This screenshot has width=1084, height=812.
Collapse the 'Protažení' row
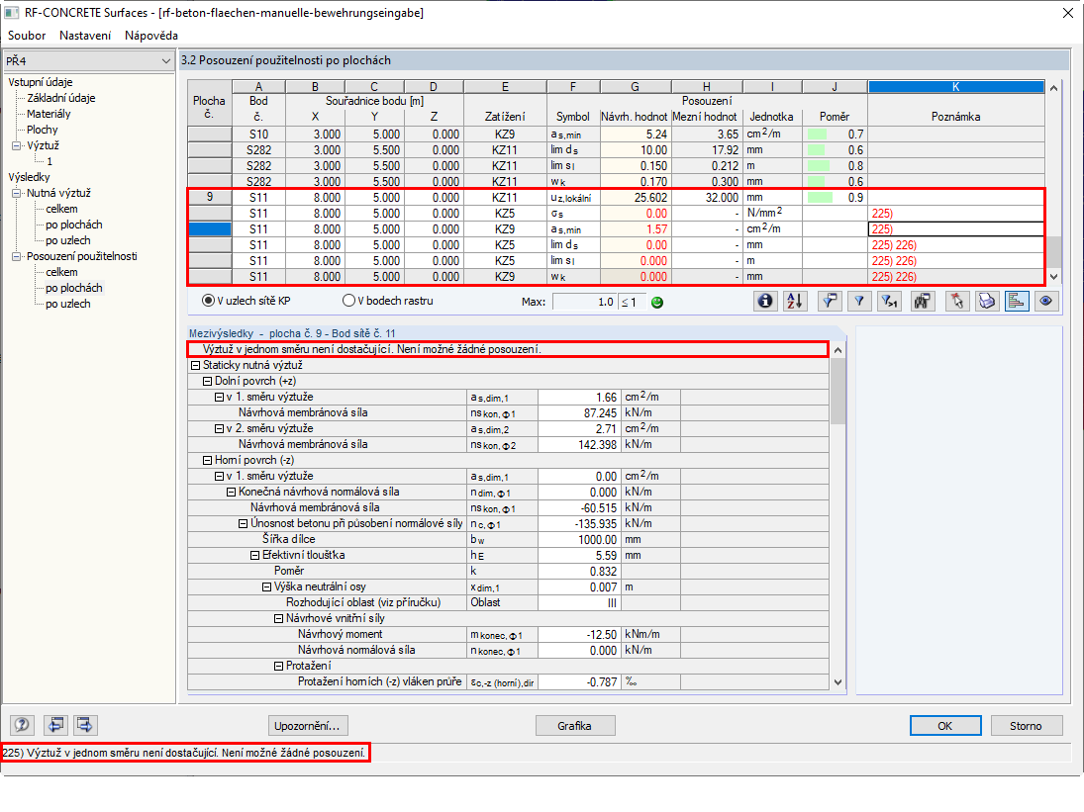click(x=278, y=667)
